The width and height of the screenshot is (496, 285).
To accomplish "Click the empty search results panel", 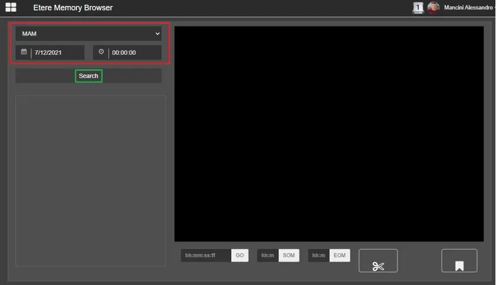I will 90,181.
